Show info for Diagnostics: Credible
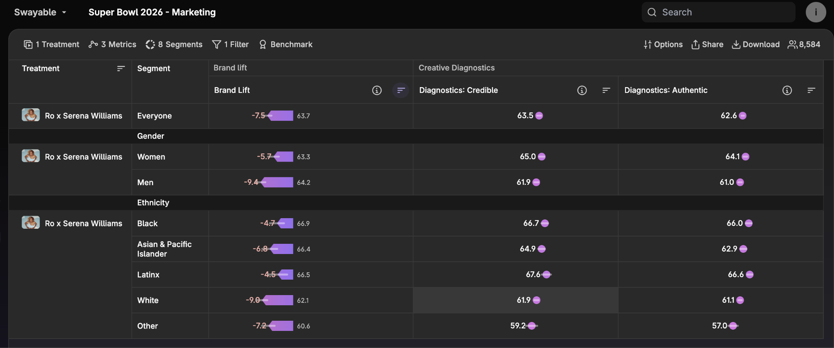This screenshot has height=348, width=834. 582,90
